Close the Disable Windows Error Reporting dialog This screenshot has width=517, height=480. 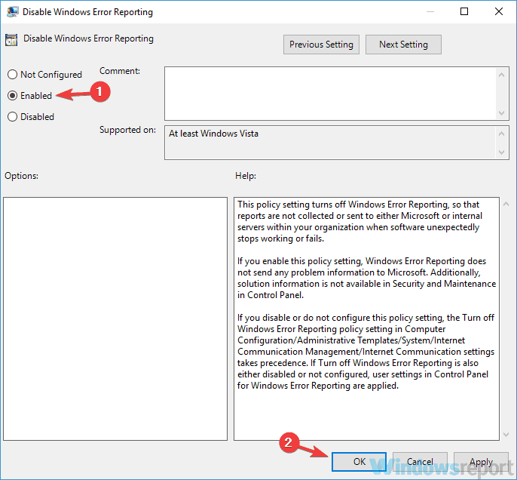(499, 11)
